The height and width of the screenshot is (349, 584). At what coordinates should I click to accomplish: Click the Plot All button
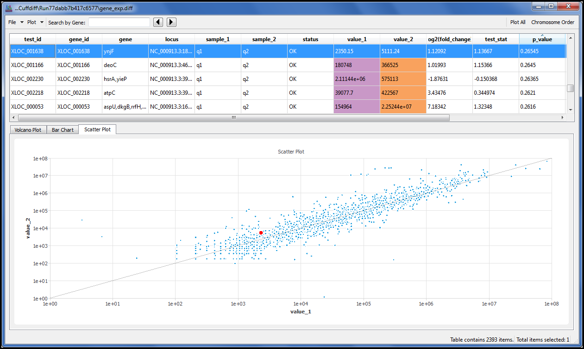pyautogui.click(x=517, y=22)
